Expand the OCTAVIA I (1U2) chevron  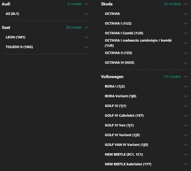[x=185, y=24]
